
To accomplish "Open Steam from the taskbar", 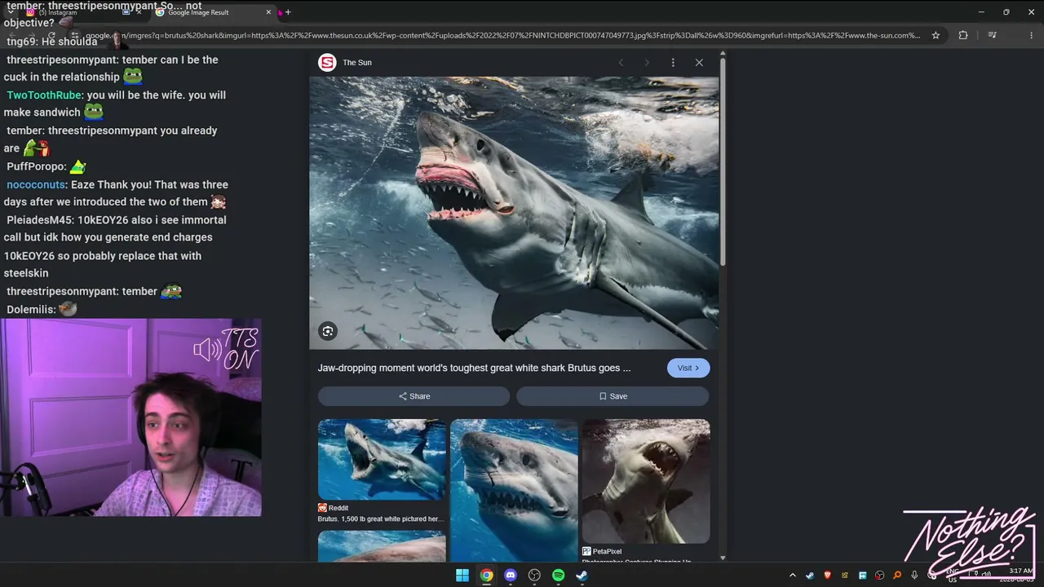I will pos(582,576).
